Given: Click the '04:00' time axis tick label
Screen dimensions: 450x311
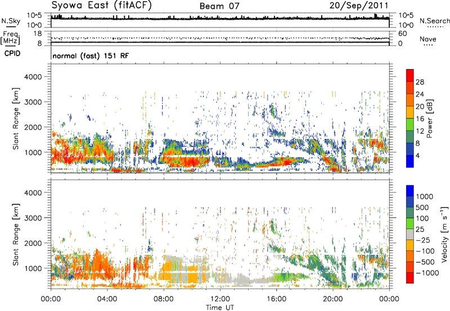Looking at the screenshot, I should 107,299.
